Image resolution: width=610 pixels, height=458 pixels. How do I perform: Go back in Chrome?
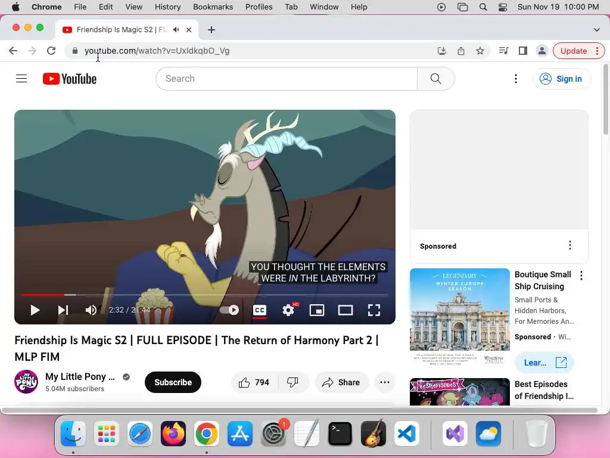coord(13,51)
